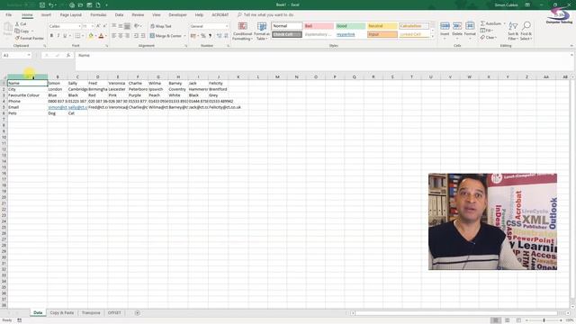The height and width of the screenshot is (324, 576).
Task: Open Sort & Filter menu
Action: pos(513,31)
